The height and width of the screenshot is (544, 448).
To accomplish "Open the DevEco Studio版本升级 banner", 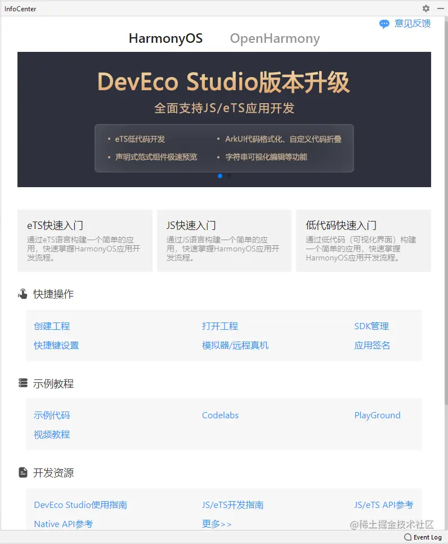I will pyautogui.click(x=224, y=120).
